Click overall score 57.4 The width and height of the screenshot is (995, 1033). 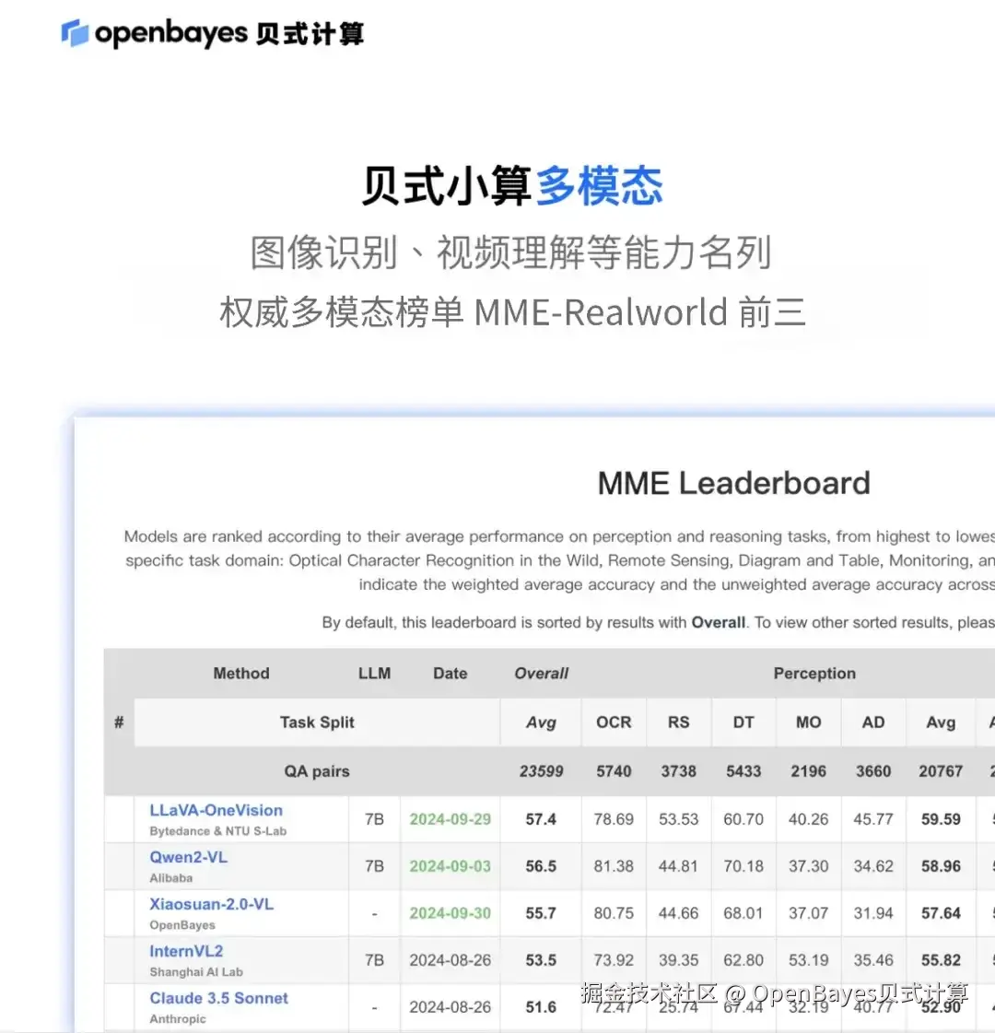542,819
